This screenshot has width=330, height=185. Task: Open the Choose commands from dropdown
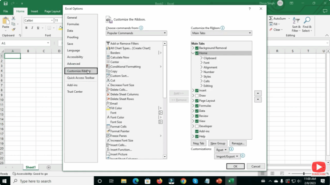[x=136, y=33]
